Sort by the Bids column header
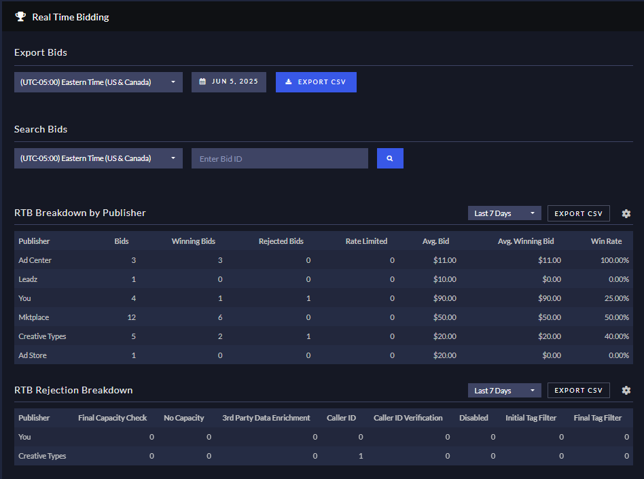Image resolution: width=644 pixels, height=479 pixels. point(121,241)
